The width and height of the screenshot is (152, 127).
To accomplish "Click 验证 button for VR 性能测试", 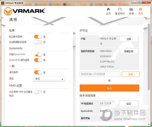I will 129,104.
